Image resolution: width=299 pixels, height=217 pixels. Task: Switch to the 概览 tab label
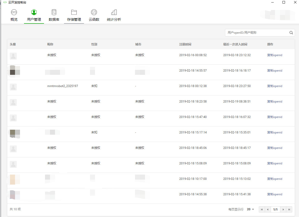tap(14, 19)
